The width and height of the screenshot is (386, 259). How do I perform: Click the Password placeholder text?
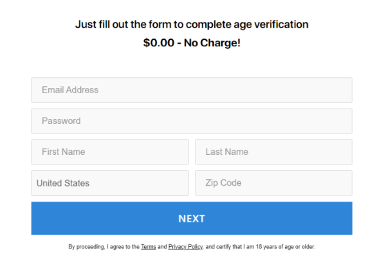click(x=61, y=121)
